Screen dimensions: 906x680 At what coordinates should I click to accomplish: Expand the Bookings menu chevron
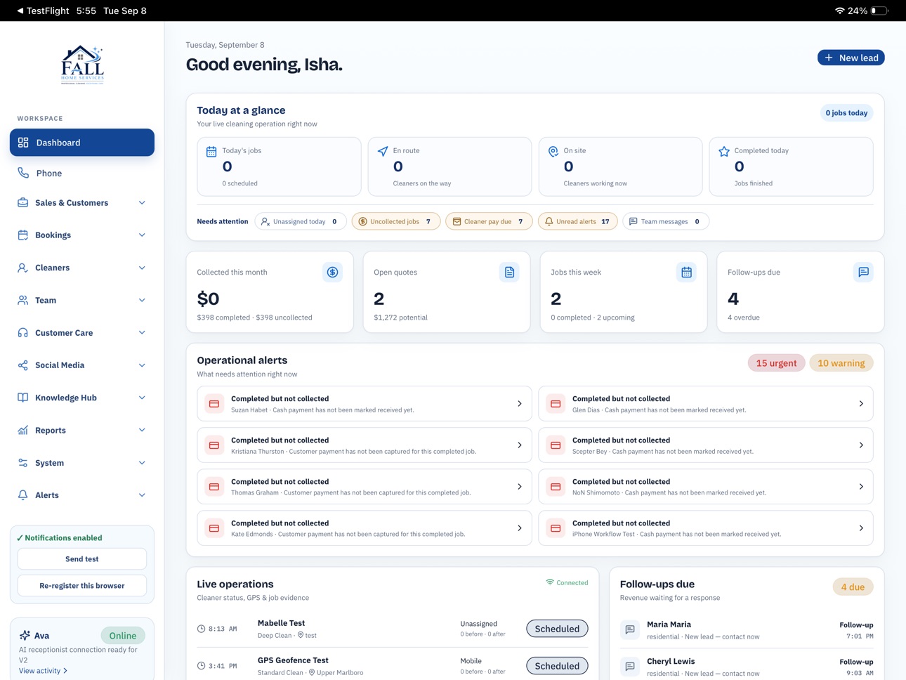(x=142, y=235)
